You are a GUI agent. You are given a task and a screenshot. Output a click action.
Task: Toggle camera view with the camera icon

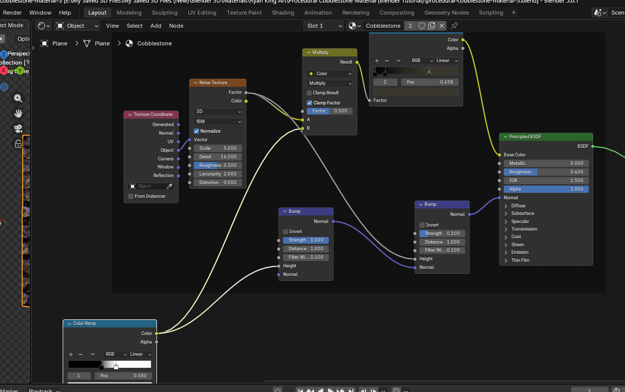coord(18,129)
